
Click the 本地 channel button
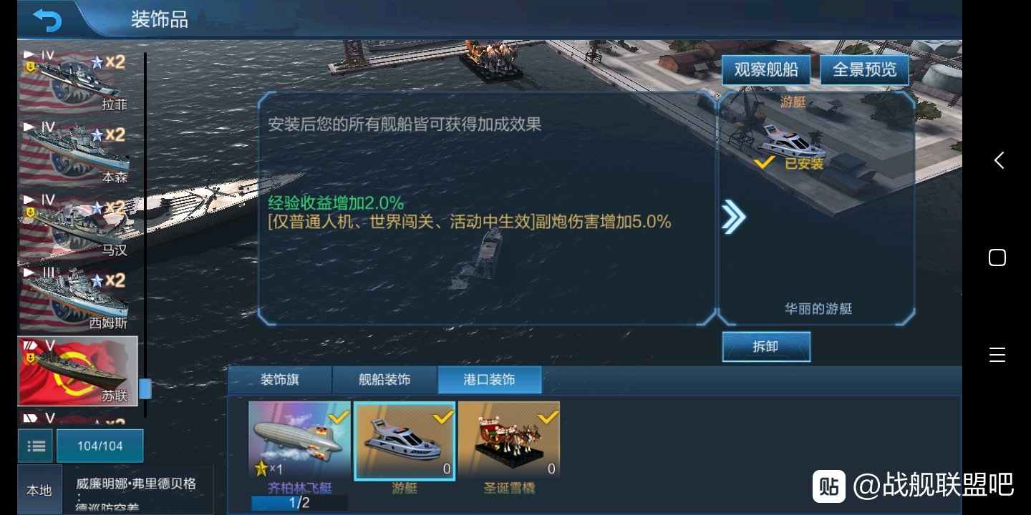(x=39, y=490)
